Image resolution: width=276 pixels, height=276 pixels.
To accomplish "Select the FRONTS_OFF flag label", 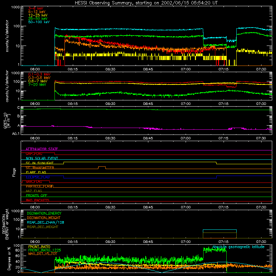I will (x=37, y=196).
